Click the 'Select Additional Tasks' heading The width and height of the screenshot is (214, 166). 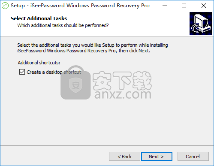(39, 18)
